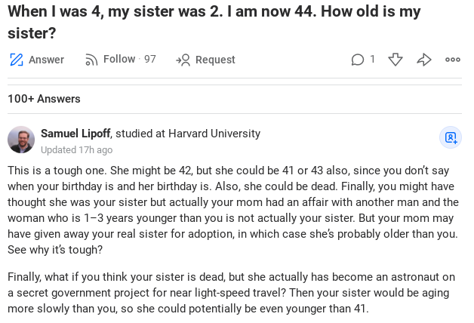The height and width of the screenshot is (323, 474).
Task: Click the Follow feed icon
Action: click(92, 60)
